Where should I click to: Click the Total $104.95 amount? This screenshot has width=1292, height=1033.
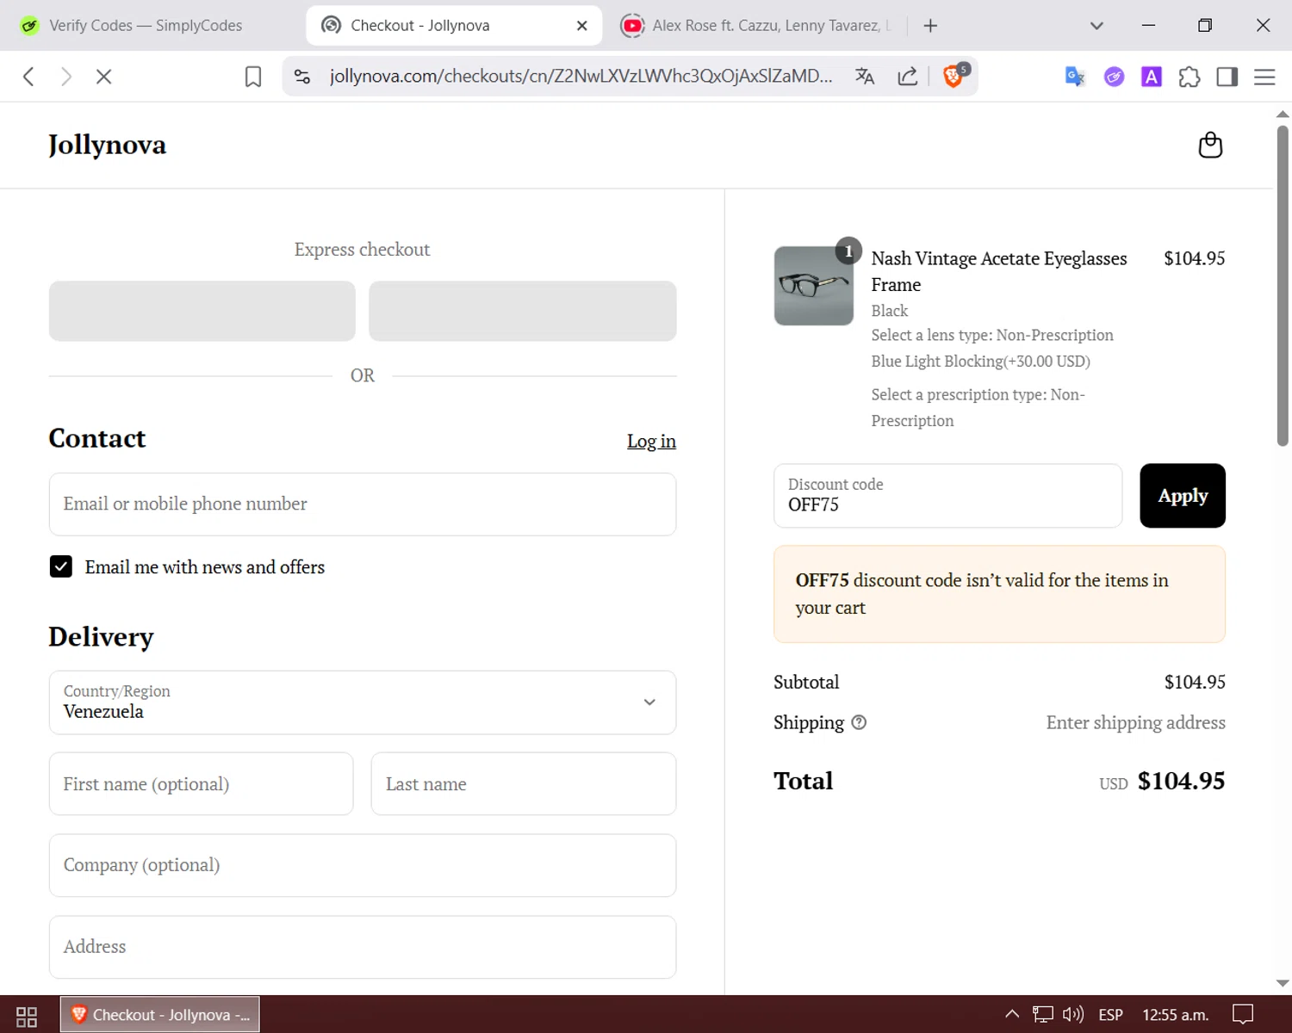click(x=1181, y=781)
